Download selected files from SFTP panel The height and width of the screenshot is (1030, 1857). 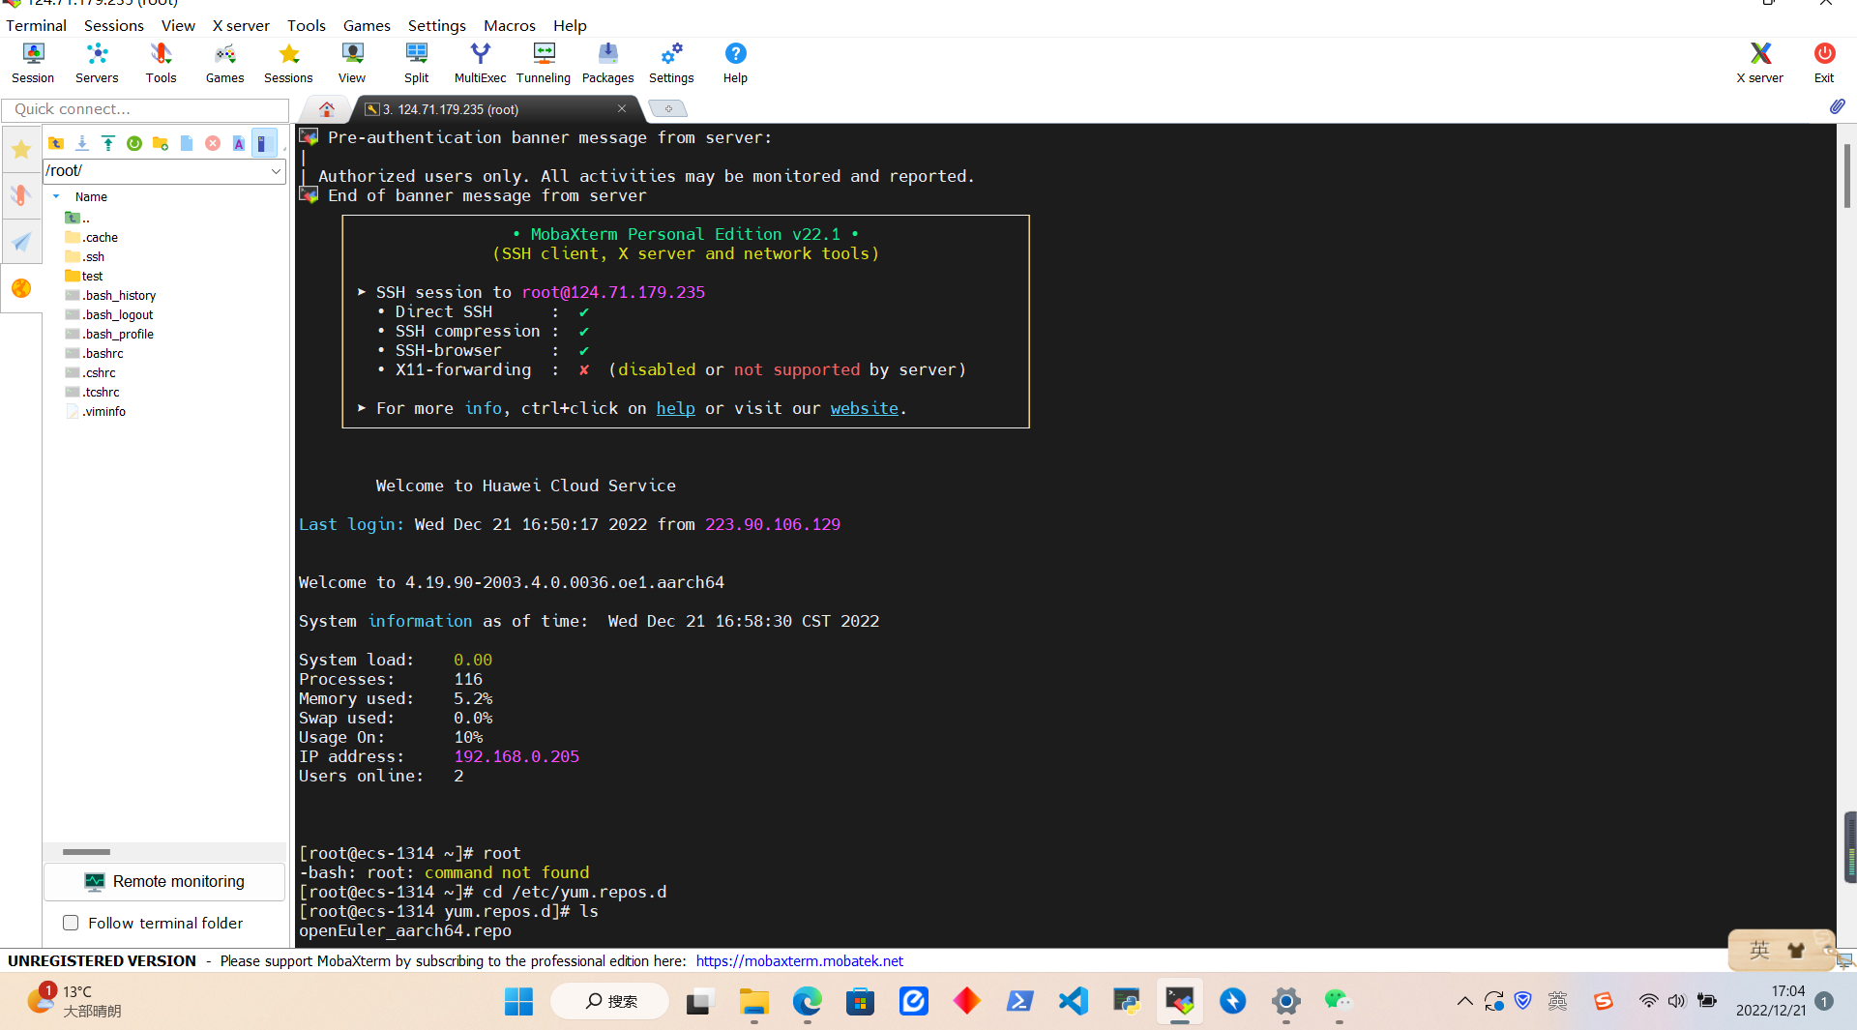82,143
